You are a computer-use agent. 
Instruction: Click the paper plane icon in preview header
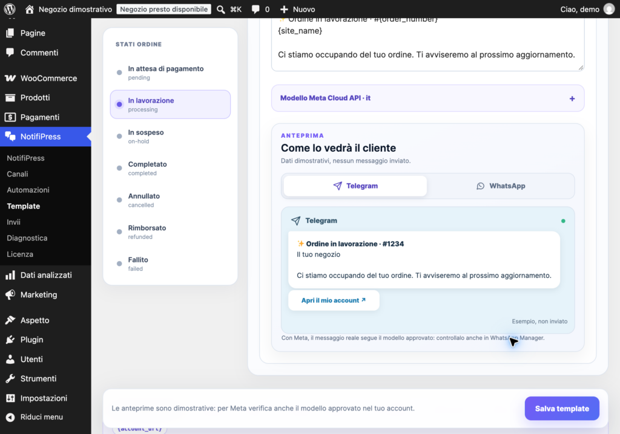pos(295,221)
